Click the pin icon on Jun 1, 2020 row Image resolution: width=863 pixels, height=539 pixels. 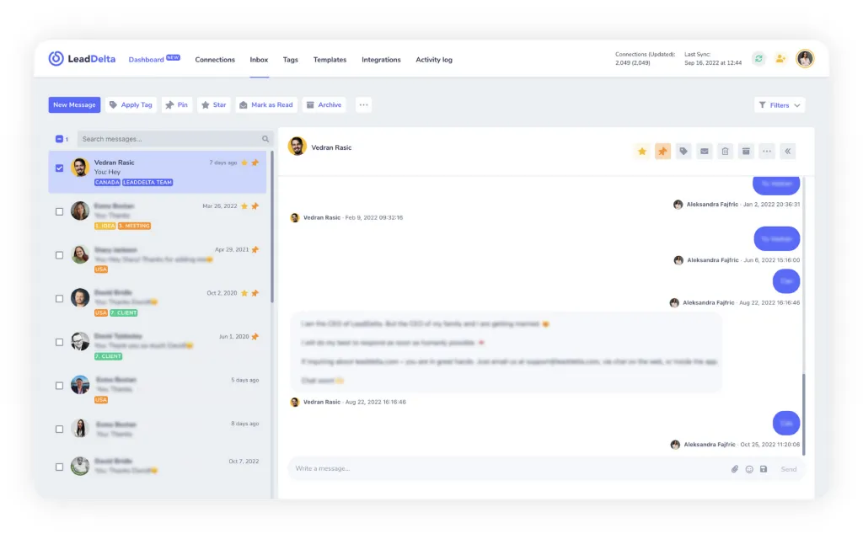click(255, 337)
